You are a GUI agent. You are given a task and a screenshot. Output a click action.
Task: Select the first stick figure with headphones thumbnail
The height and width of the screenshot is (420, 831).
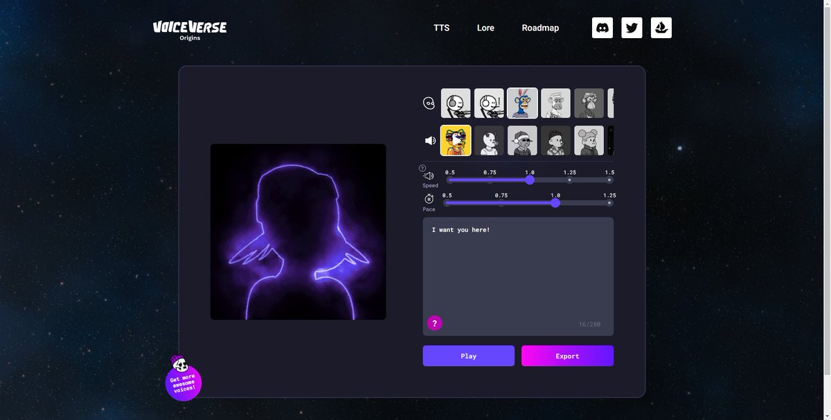[x=456, y=103]
